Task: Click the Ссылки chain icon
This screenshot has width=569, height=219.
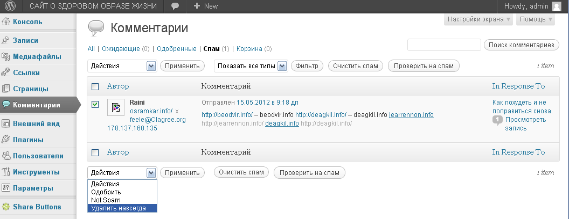Action: [x=6, y=72]
